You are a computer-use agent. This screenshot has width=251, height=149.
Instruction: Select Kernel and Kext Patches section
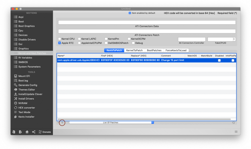[x=32, y=53]
